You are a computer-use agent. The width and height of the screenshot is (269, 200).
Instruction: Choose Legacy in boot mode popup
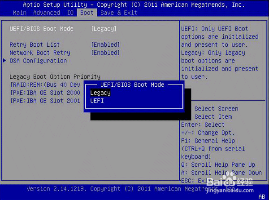[x=100, y=93]
